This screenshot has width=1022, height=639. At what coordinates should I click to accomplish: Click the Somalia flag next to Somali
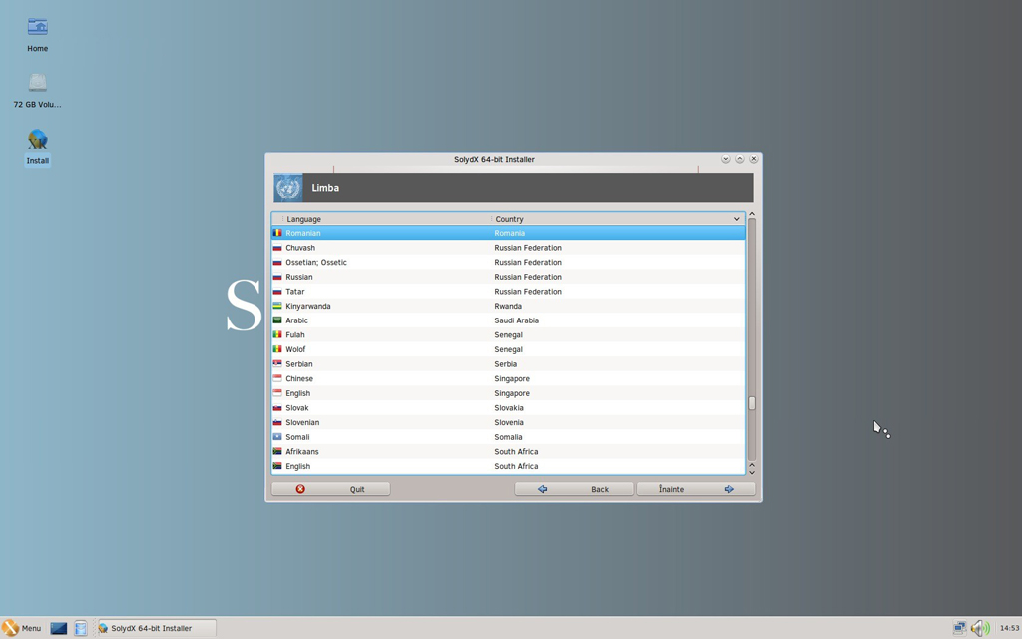[277, 437]
